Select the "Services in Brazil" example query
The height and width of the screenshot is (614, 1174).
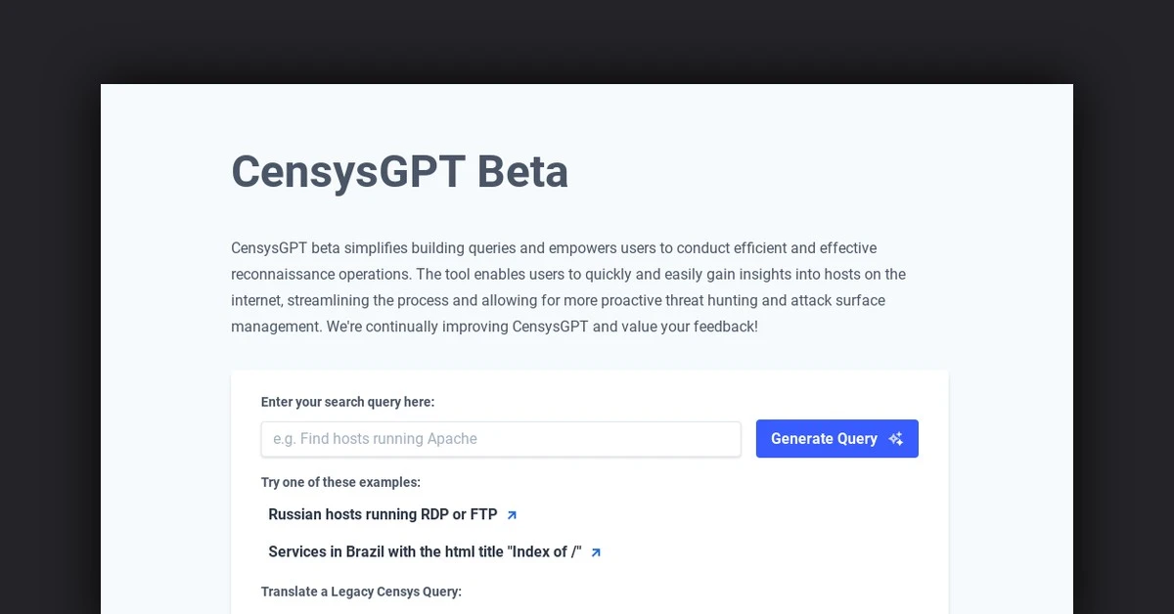[x=425, y=551]
